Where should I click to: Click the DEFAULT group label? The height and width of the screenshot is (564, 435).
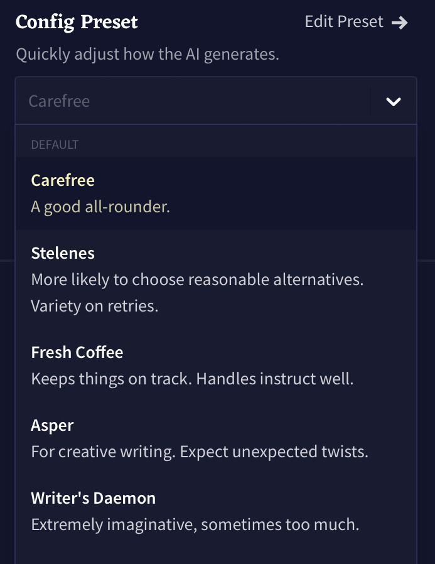click(x=55, y=144)
